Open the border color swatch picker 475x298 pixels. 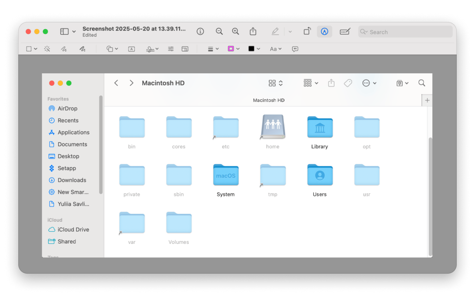pyautogui.click(x=234, y=49)
